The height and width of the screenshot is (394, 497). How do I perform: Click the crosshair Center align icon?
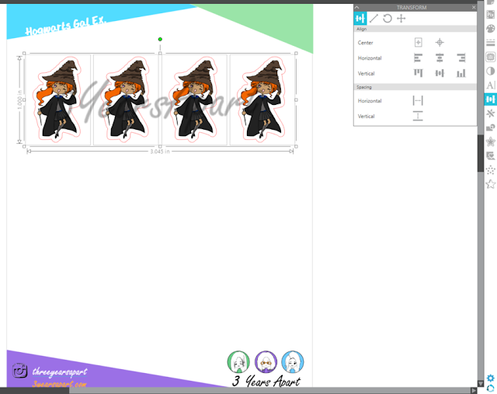pos(440,42)
